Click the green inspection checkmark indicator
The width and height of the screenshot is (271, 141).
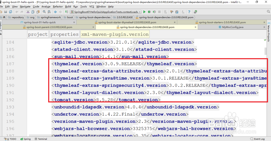265,40
